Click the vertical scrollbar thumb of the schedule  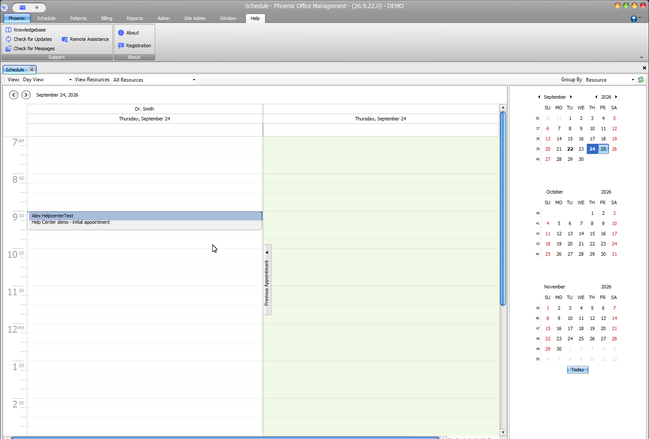[503, 208]
